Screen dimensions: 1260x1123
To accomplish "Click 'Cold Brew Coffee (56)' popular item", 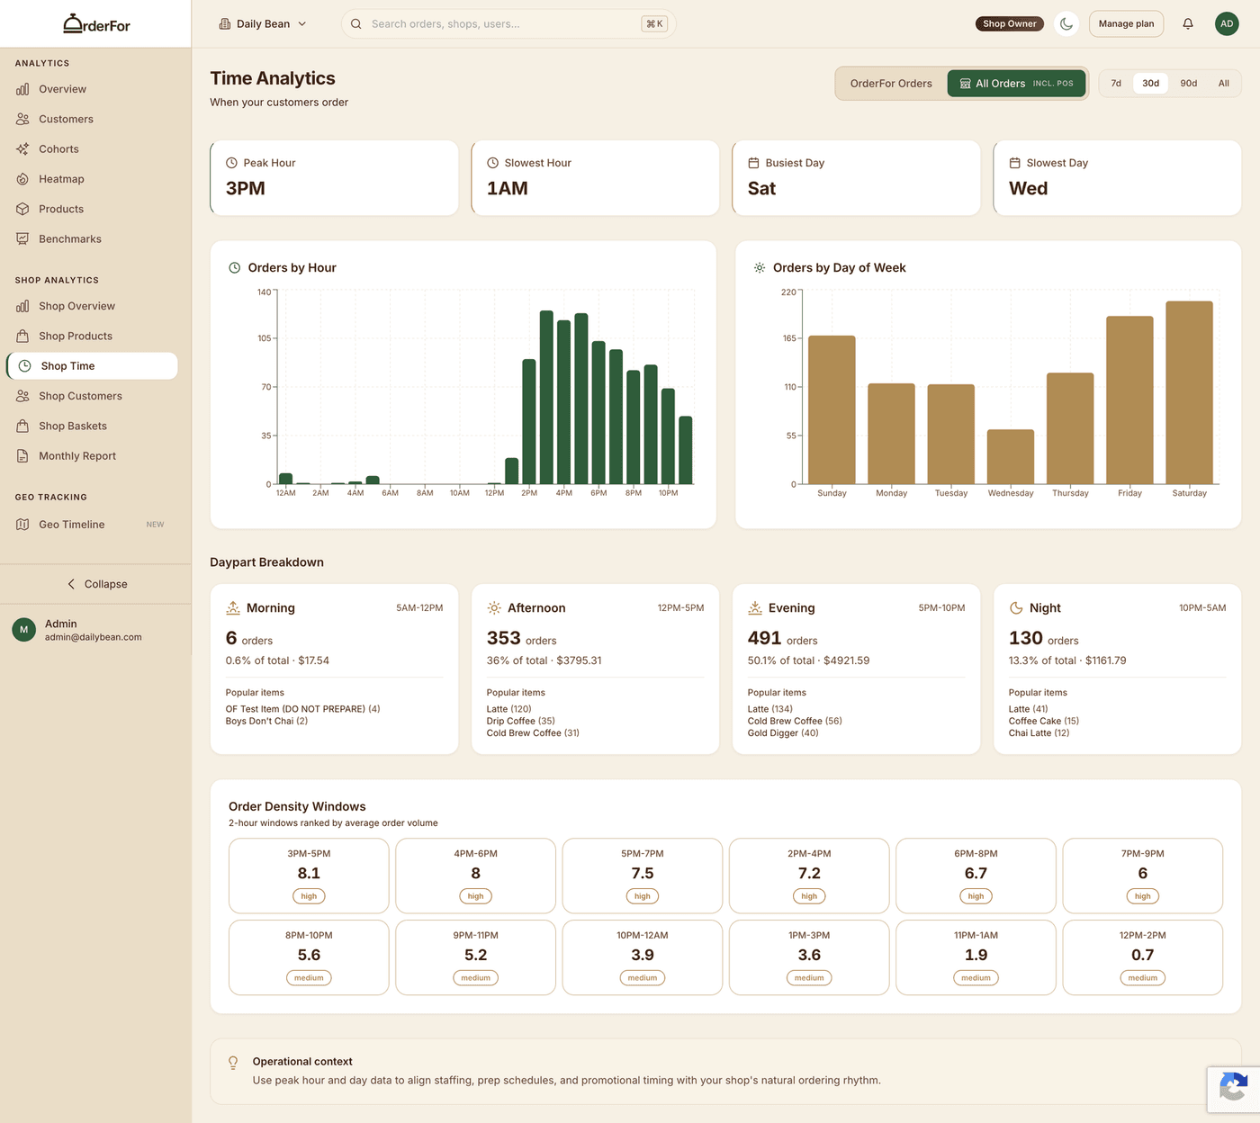I will [795, 721].
